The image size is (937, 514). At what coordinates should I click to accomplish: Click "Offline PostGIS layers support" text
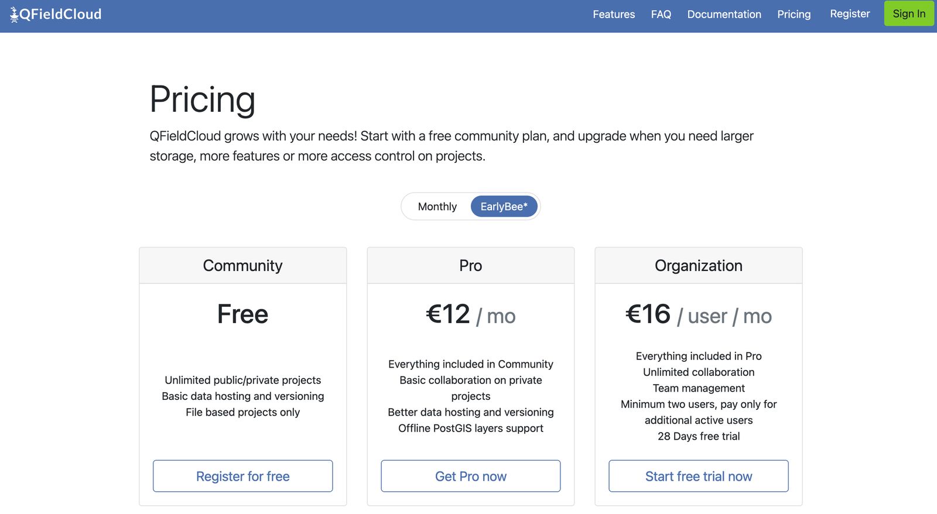[471, 428]
